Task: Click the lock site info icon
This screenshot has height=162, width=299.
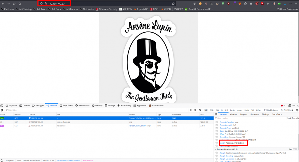Action: [46, 3]
